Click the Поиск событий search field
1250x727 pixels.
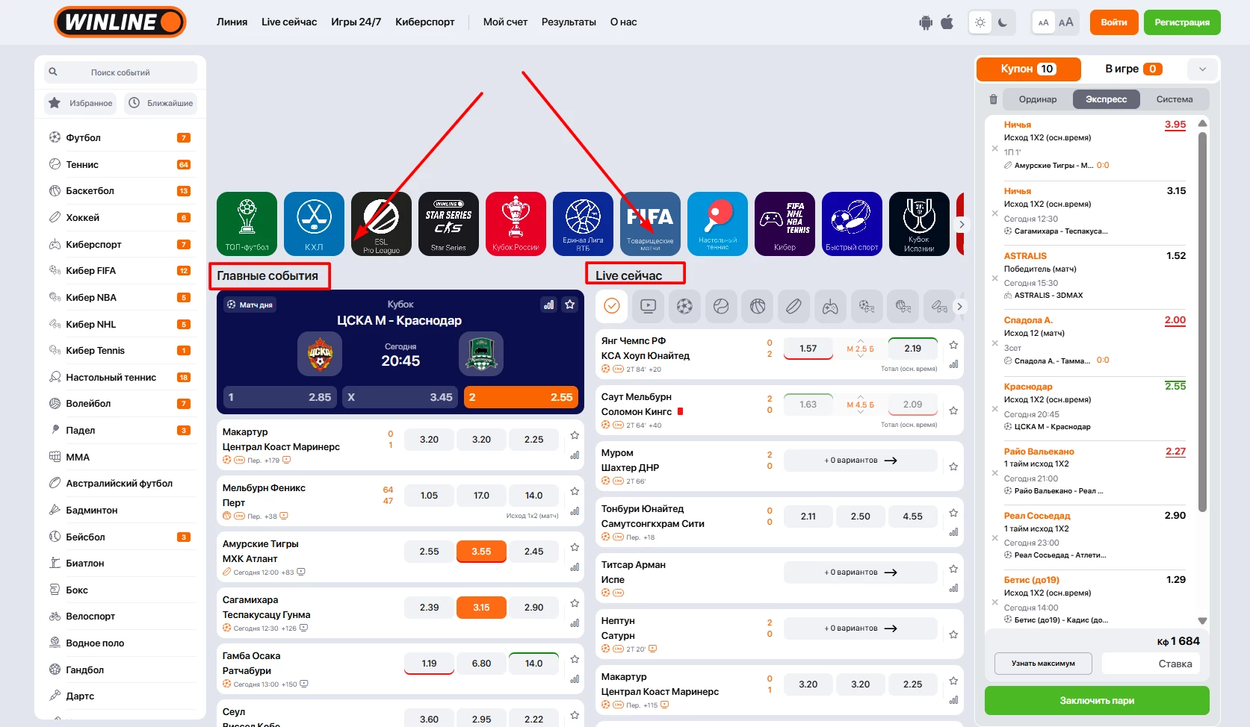[x=120, y=72]
